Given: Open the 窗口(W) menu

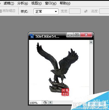Looking at the screenshot, I should [x=51, y=3].
